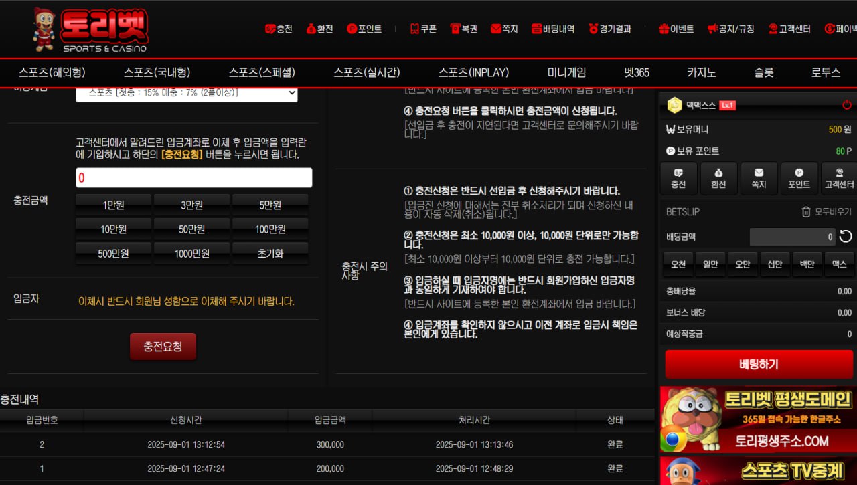Open 쪽지 icon button in user panel
857x485 pixels.
759,179
